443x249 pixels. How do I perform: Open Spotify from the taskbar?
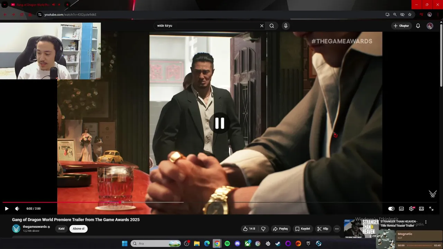tap(227, 243)
